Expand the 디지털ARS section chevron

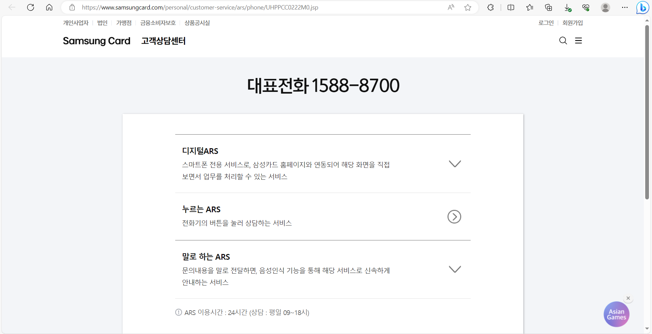pos(455,164)
